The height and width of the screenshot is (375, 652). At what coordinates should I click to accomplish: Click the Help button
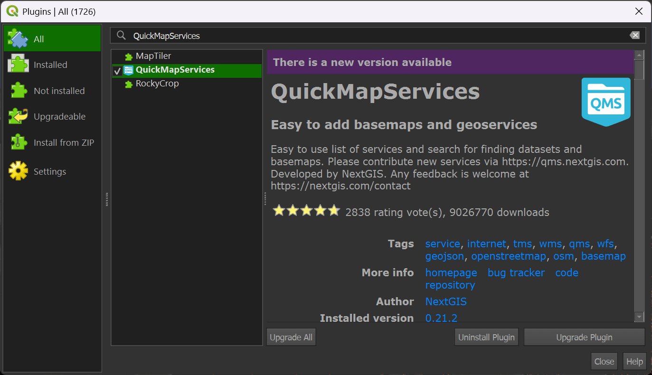[634, 361]
